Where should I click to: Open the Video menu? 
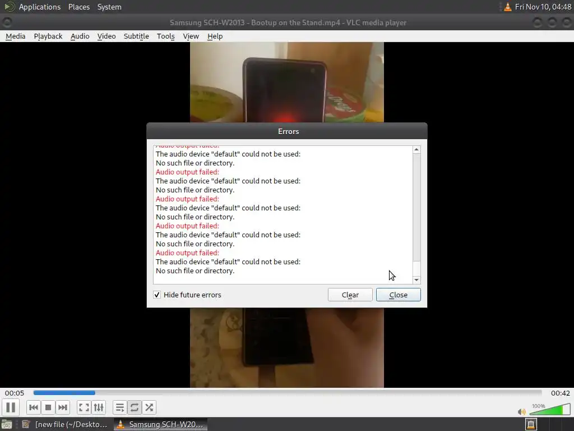107,36
